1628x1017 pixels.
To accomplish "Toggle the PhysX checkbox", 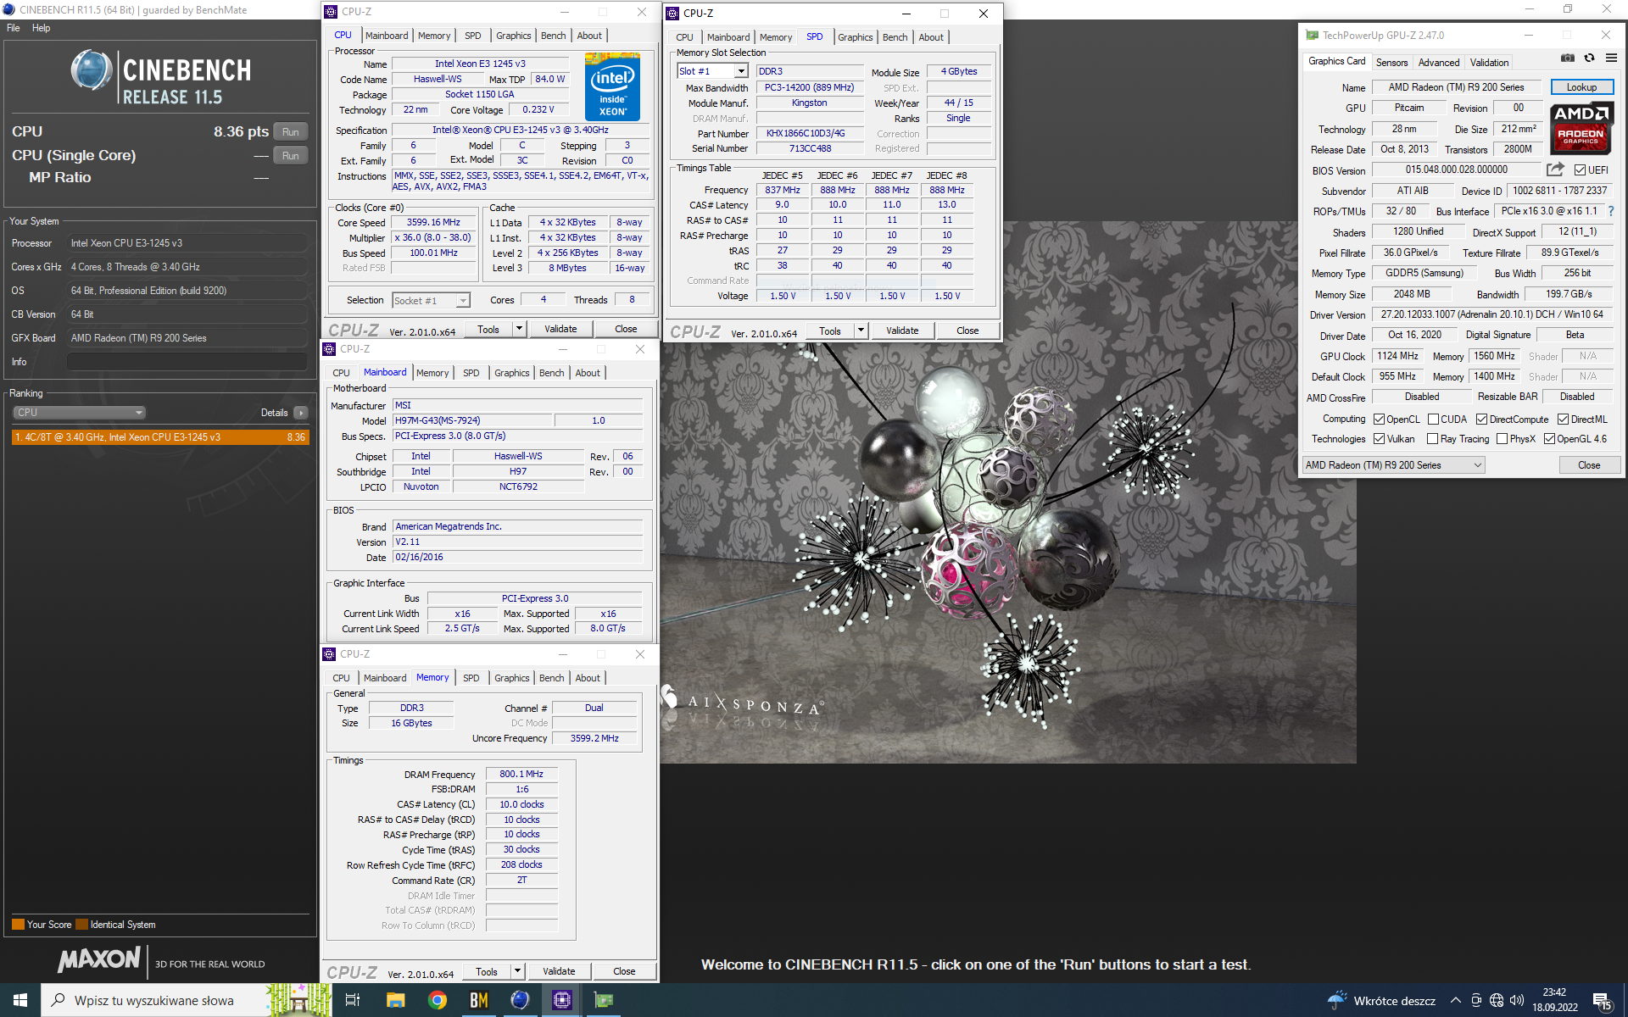I will coord(1502,439).
